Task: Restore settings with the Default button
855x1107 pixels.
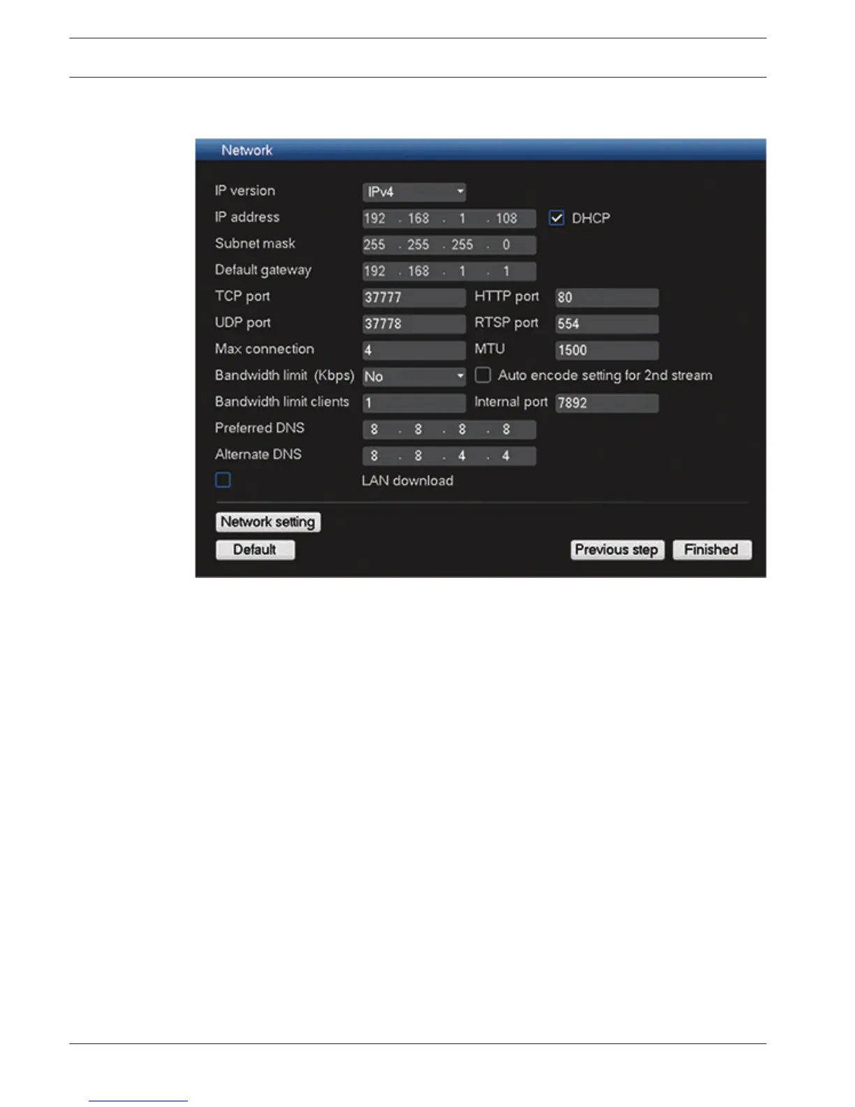Action: click(255, 549)
